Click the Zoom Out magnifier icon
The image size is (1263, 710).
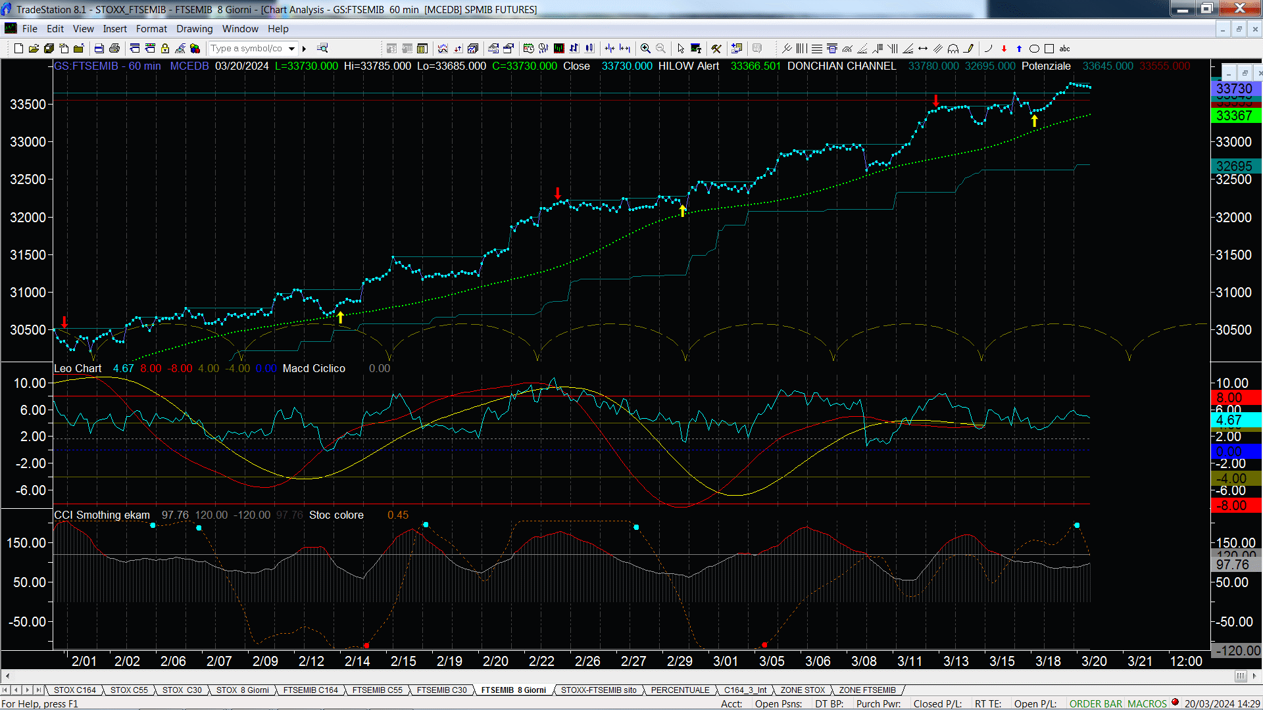coord(660,49)
